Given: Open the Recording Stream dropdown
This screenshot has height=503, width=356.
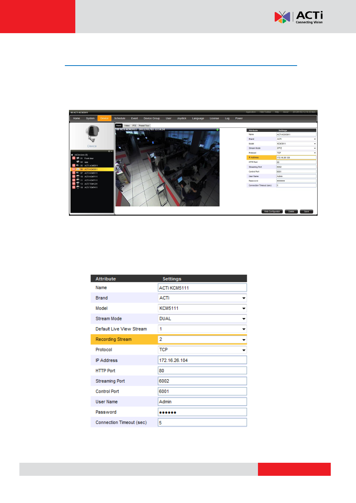Looking at the screenshot, I should [202, 339].
